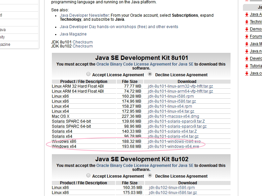Click red arrow icon beside Java.n link
The image size is (262, 196).
(x=247, y=51)
